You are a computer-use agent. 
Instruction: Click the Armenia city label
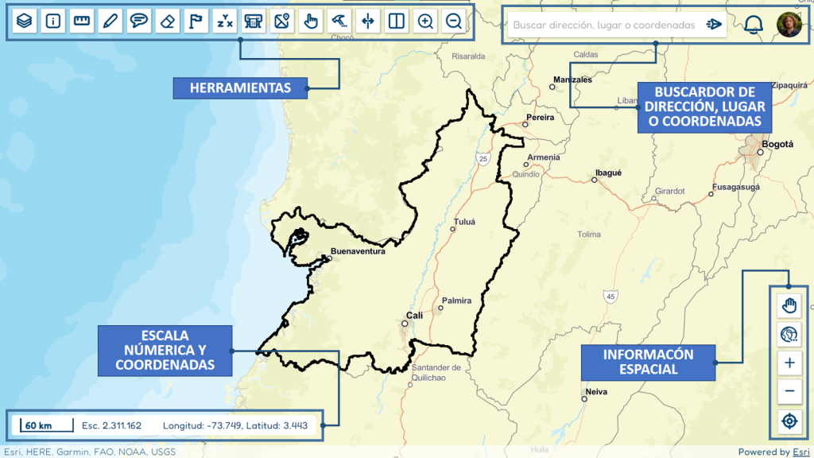click(x=544, y=157)
